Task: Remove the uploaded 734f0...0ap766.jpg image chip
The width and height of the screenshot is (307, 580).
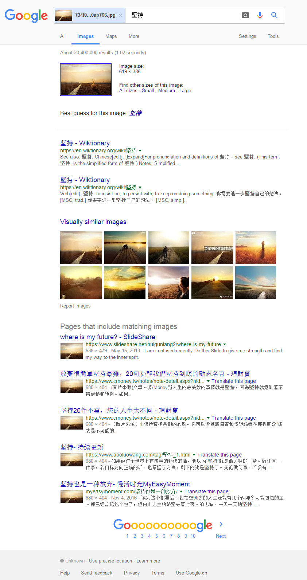Action: click(120, 15)
